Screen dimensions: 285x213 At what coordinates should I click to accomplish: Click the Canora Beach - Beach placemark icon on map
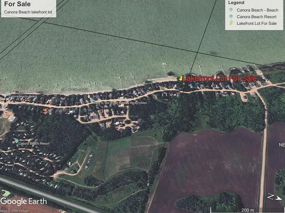click(8, 94)
